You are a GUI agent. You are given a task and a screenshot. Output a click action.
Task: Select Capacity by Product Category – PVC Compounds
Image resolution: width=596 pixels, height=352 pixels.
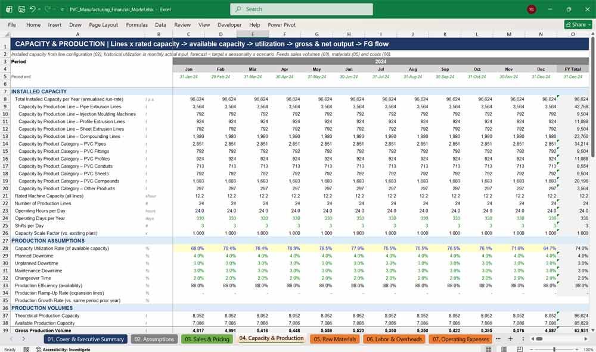coord(69,181)
